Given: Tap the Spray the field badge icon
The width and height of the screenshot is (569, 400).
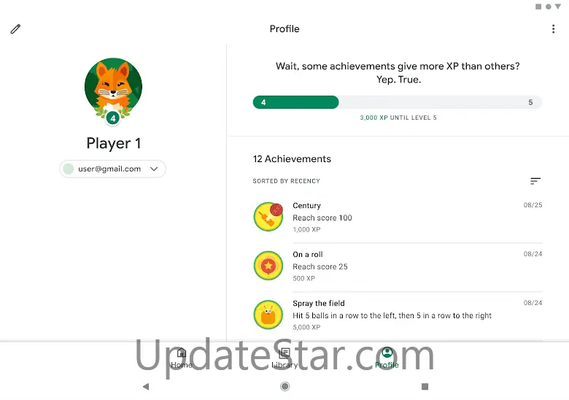Looking at the screenshot, I should pos(268,315).
